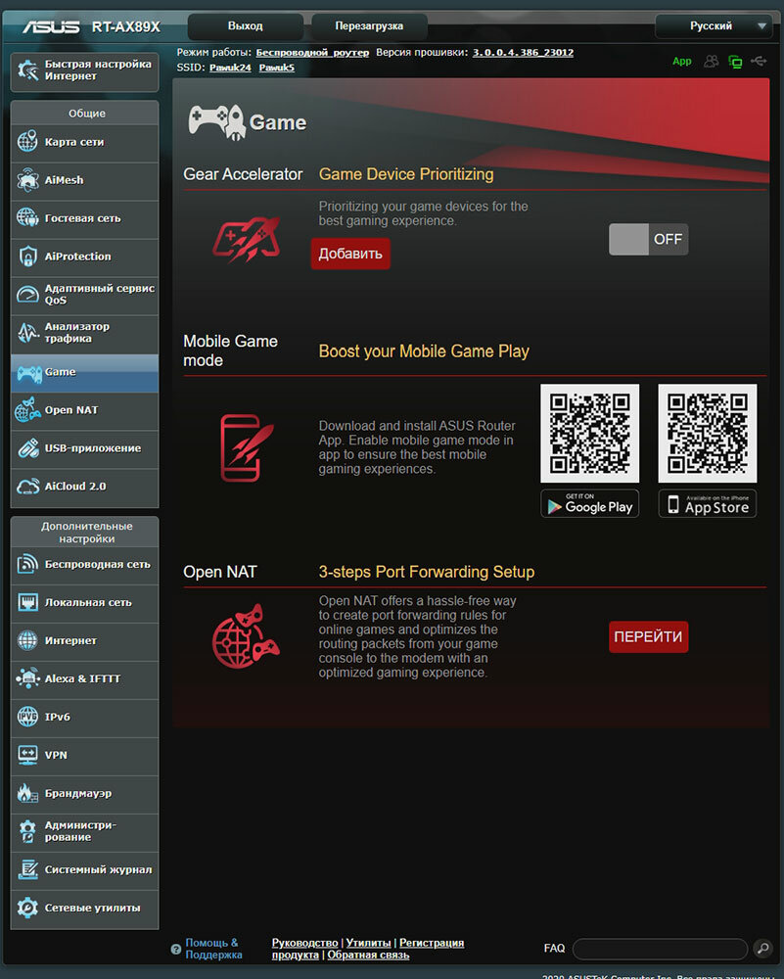Open the App link at top
This screenshot has height=979, width=784.
[681, 61]
